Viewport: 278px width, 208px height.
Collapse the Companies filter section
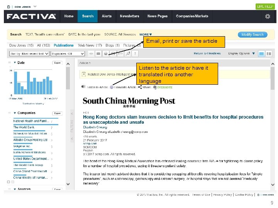tap(15, 113)
